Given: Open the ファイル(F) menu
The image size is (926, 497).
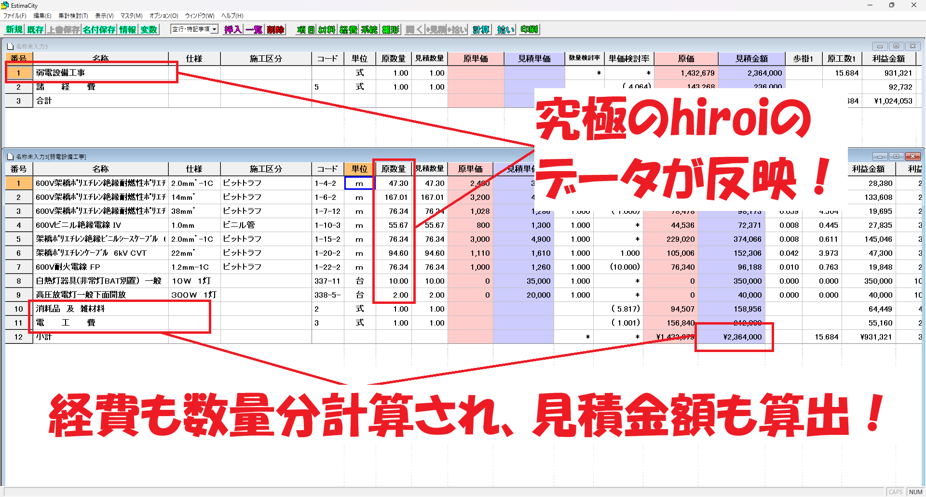Looking at the screenshot, I should click(15, 16).
